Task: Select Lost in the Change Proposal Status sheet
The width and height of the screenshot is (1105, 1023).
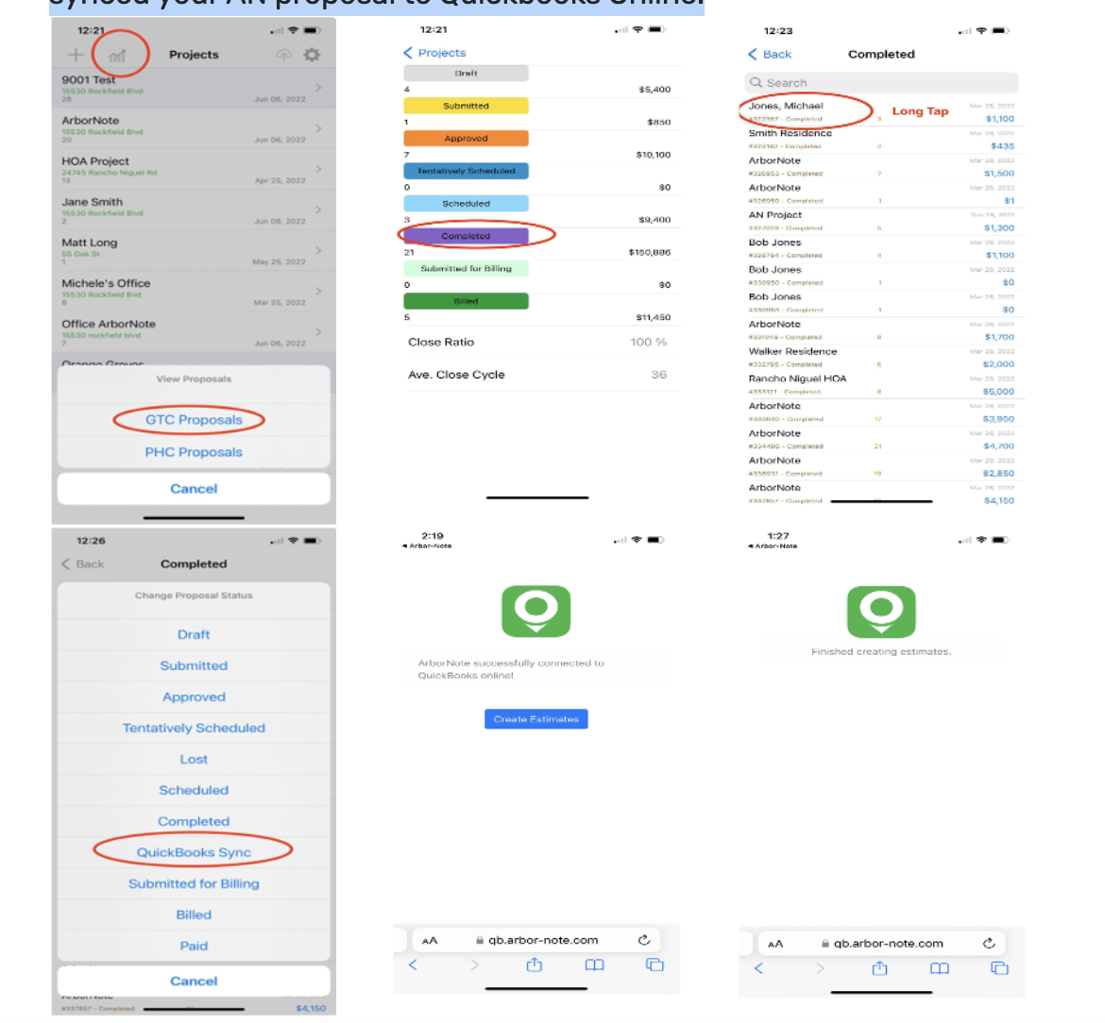Action: (x=194, y=759)
